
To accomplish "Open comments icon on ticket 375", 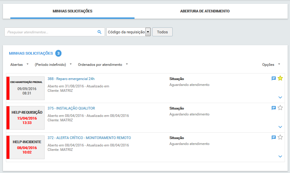I will click(x=273, y=108).
